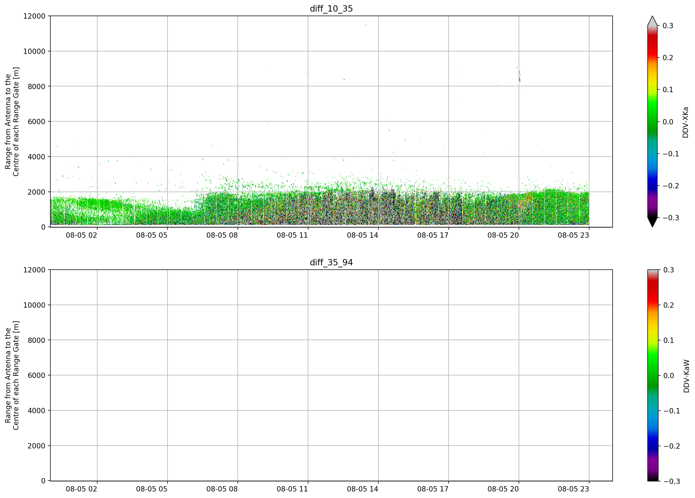The image size is (695, 498).
Task: Select the y-axis range label of diff_10_35 plot
Action: (12, 122)
